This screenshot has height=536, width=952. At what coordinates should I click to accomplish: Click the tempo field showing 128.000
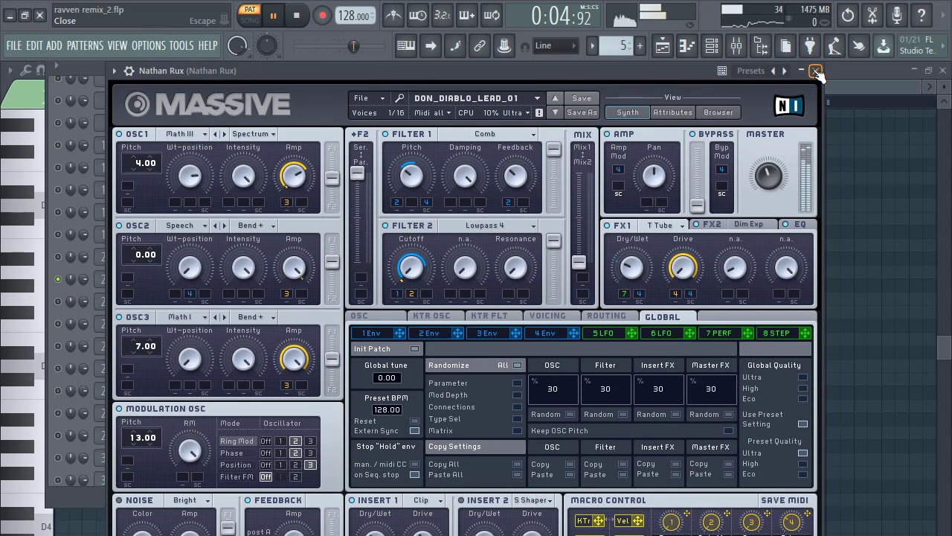[x=356, y=16]
